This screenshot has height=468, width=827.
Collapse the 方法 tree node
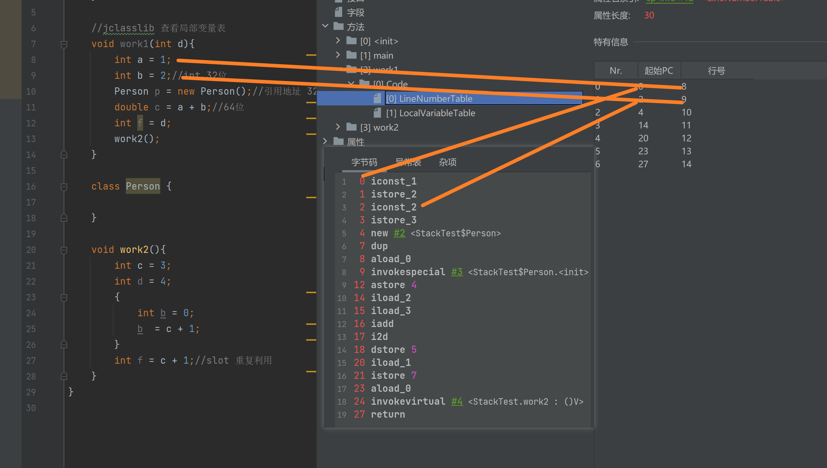coord(325,26)
